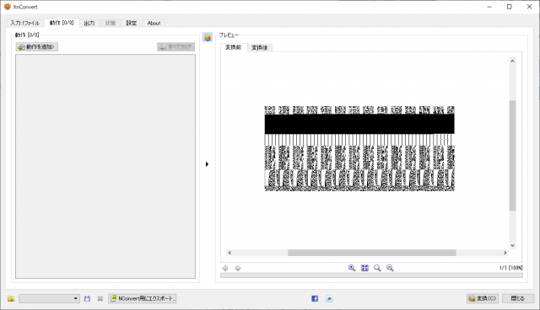540x310 pixels.
Task: Click the delete script X icon
Action: coord(100,299)
